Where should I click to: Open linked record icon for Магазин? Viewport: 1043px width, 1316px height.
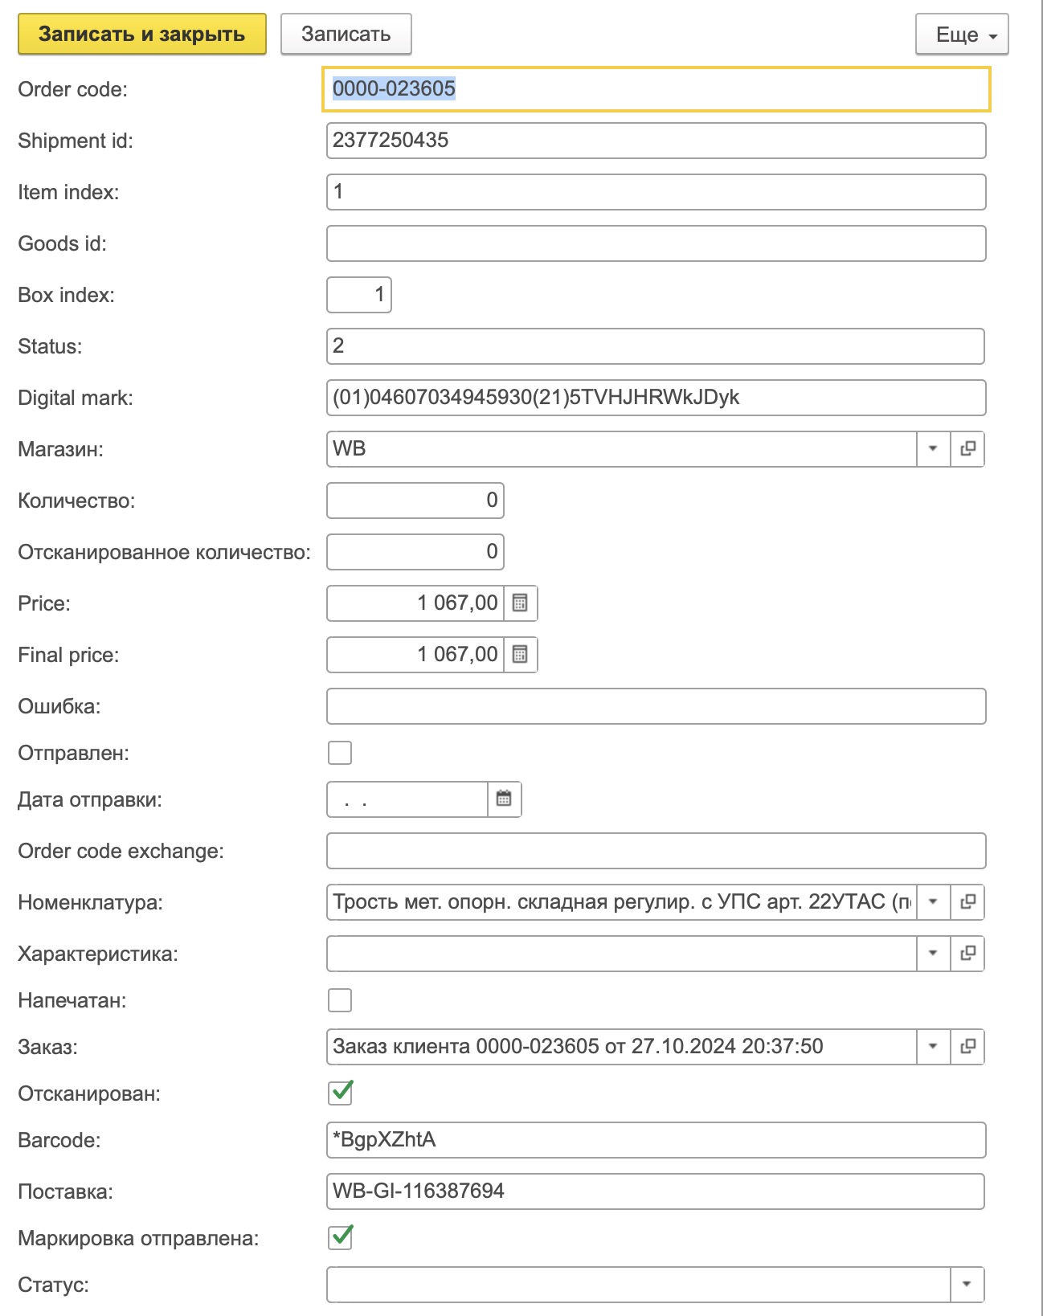point(967,449)
